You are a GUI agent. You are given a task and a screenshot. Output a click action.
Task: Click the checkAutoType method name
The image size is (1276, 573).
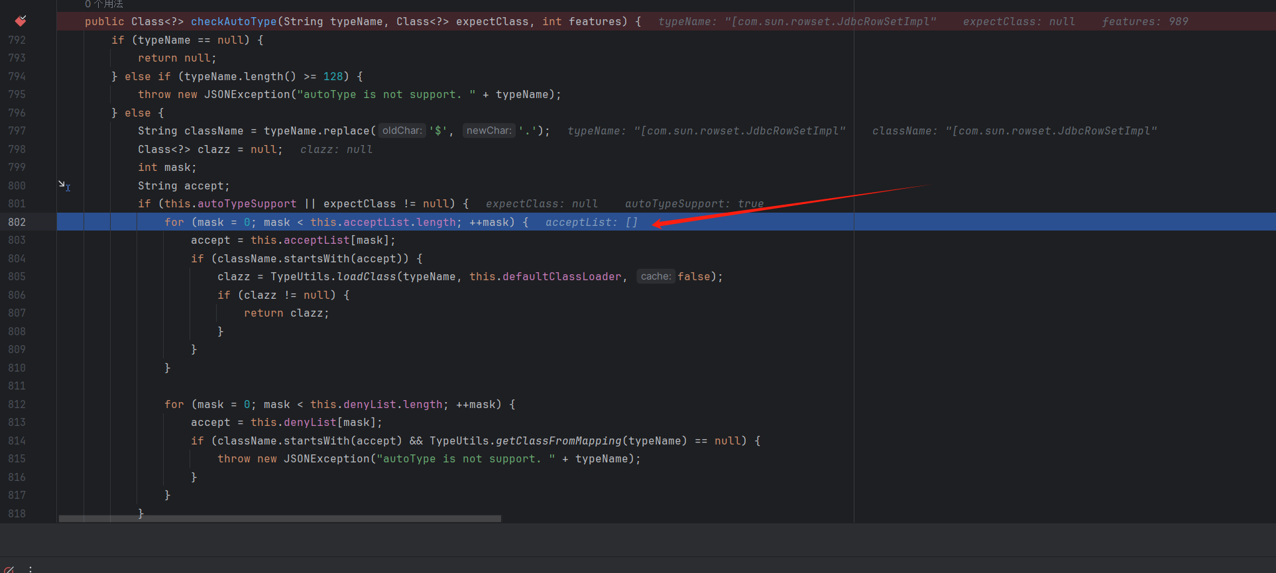coord(234,21)
